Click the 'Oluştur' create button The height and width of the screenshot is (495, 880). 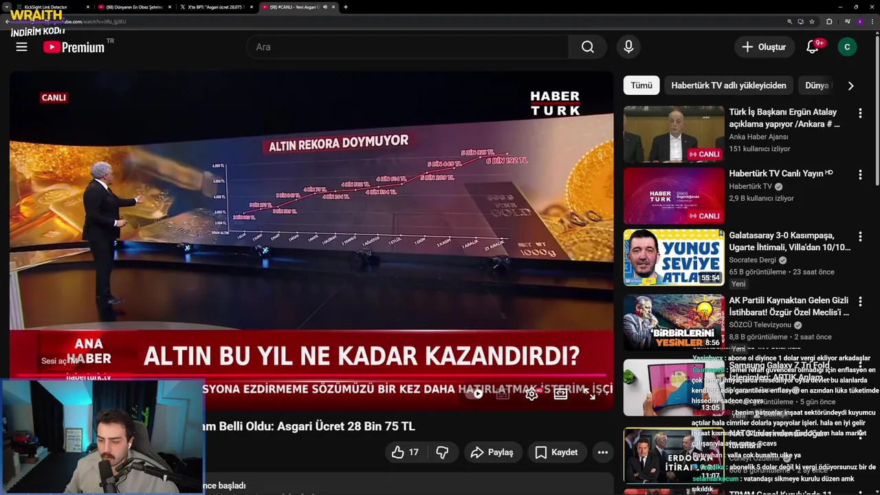[x=763, y=47]
